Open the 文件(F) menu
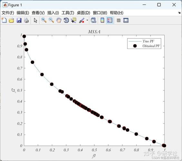The width and height of the screenshot is (182, 161). [x=8, y=13]
